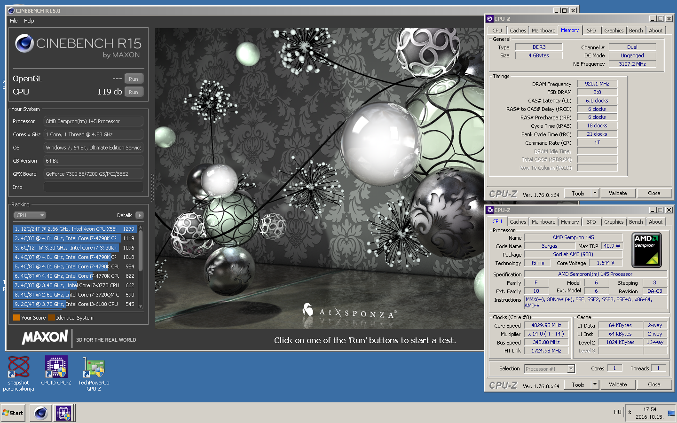Select ranking row 6 Core i7-4770K
Viewport: 677px width, 423px height.
(x=75, y=276)
